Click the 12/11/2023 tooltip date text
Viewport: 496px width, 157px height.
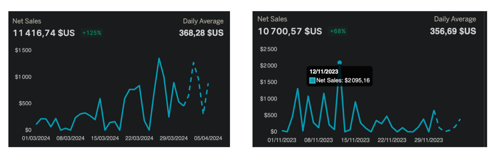point(324,72)
